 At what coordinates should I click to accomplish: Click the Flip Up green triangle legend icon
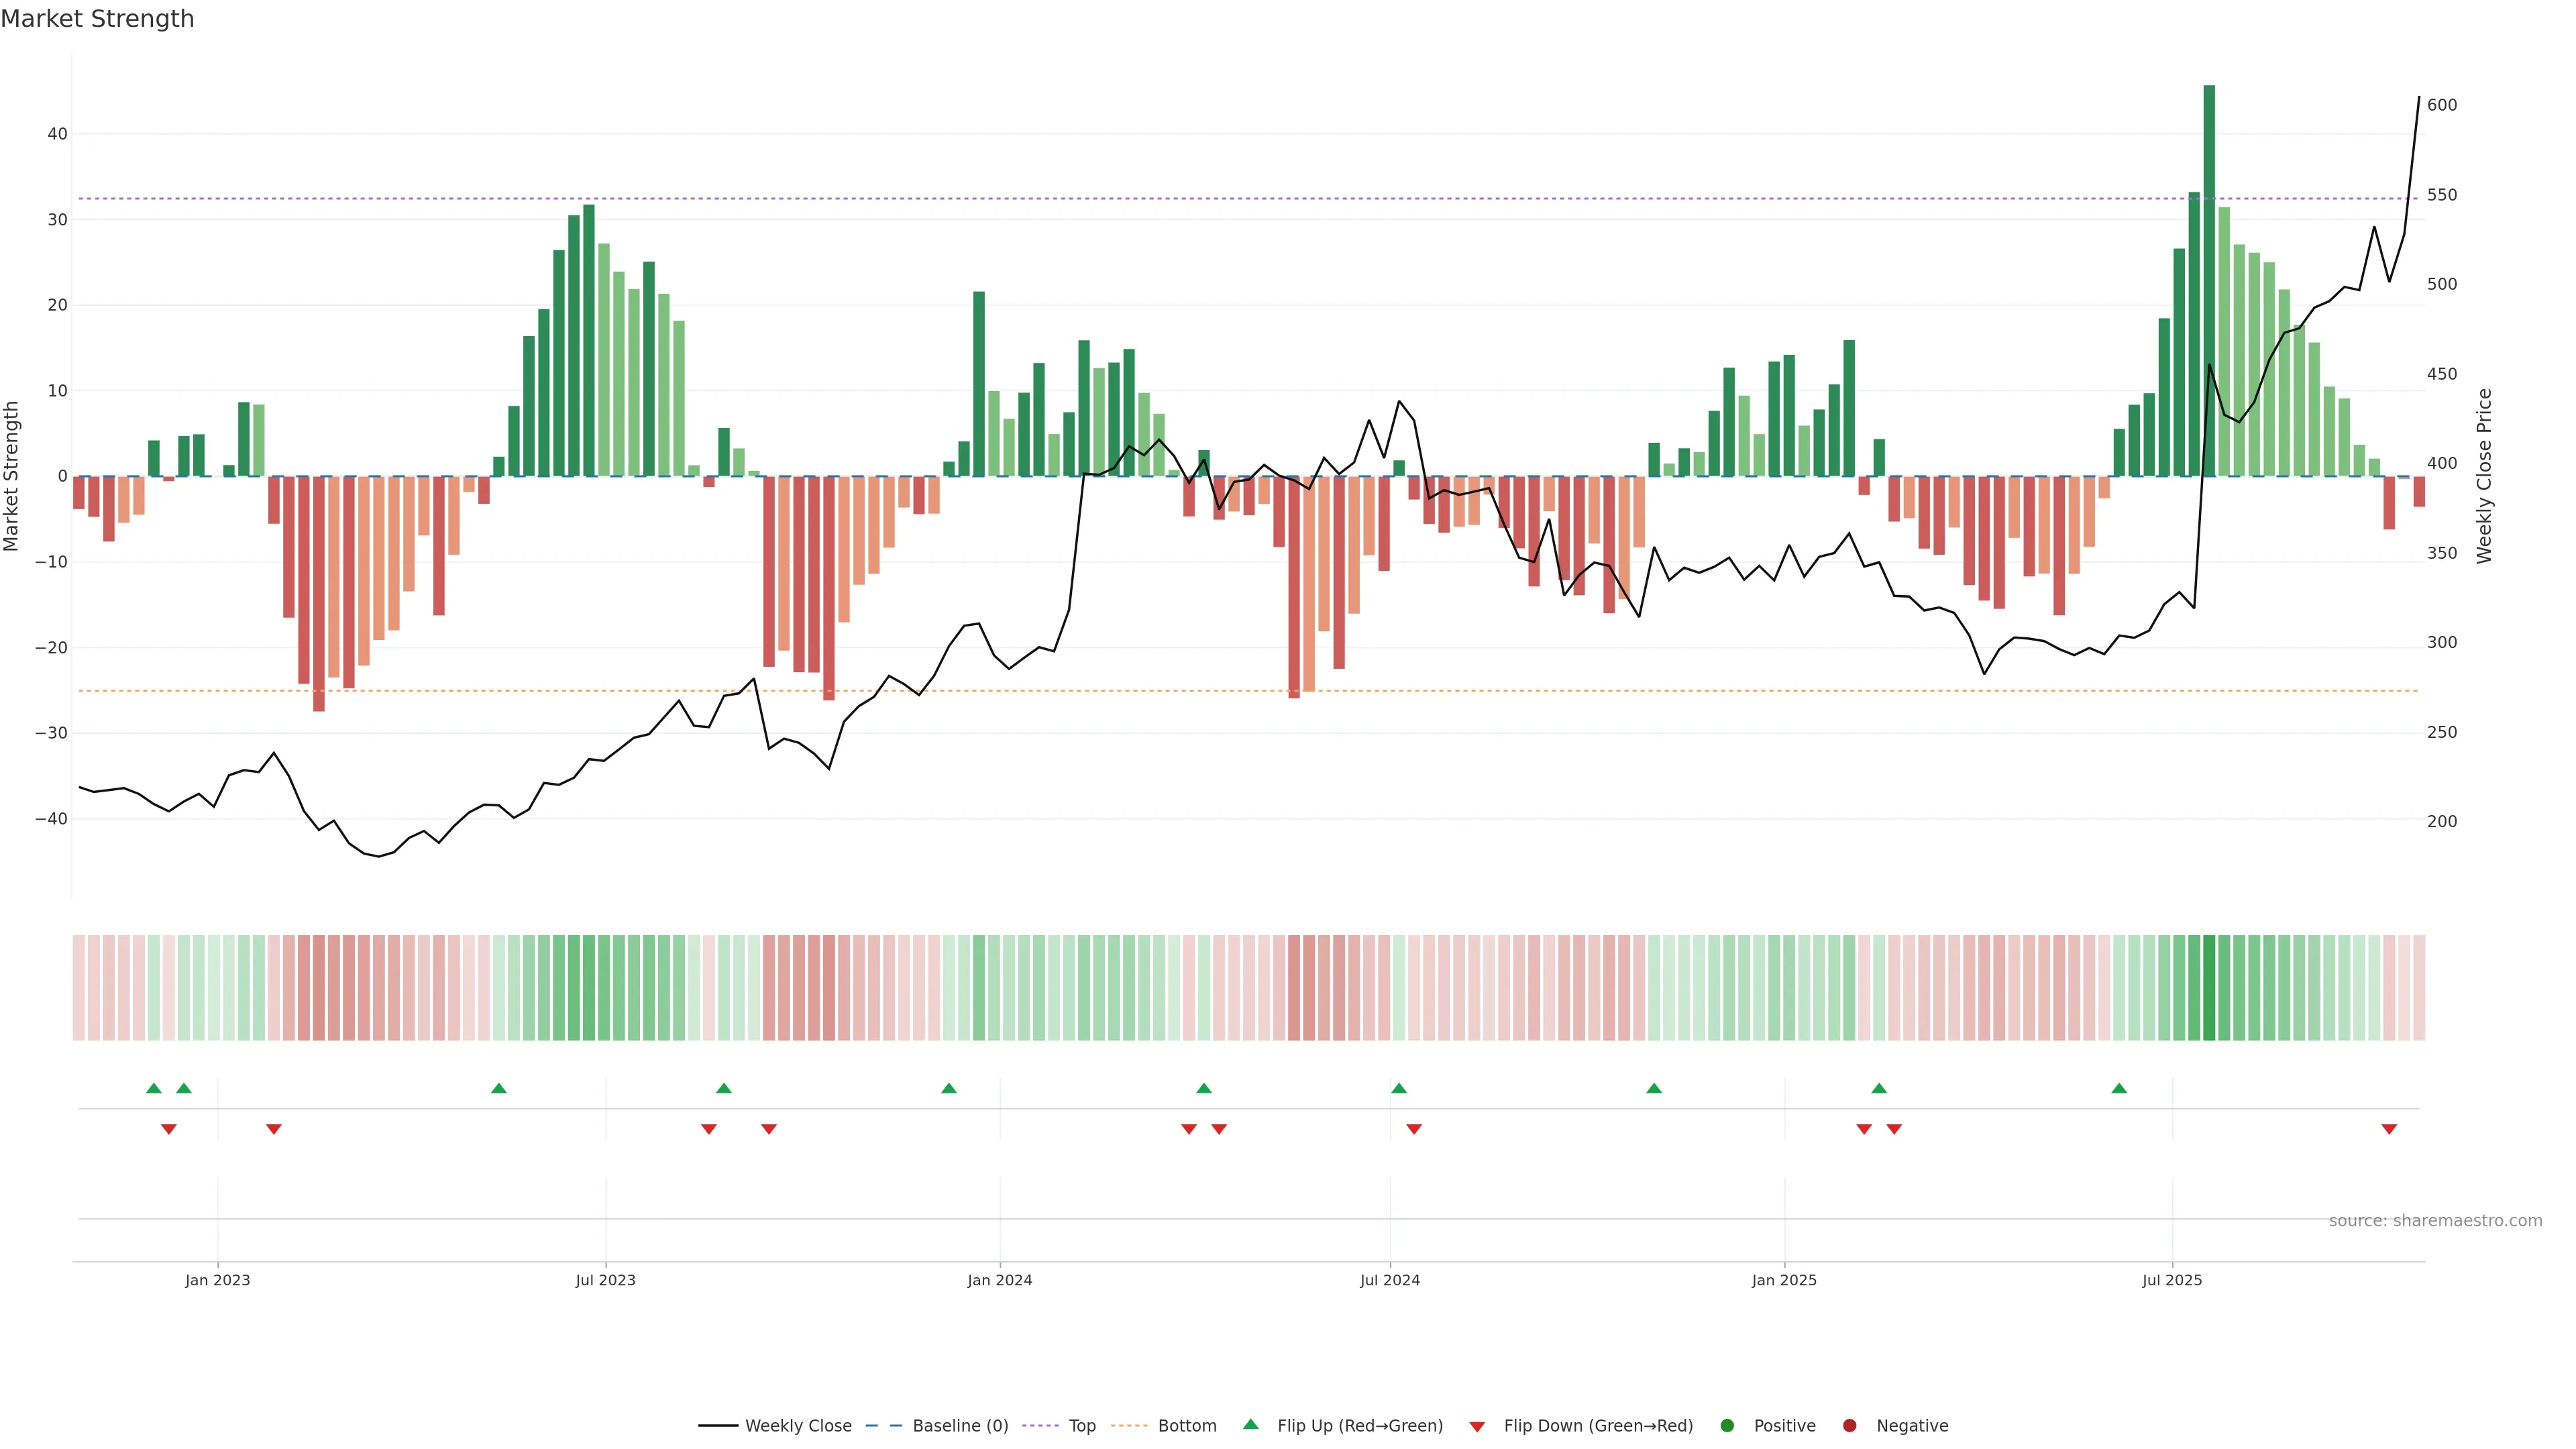click(1250, 1425)
